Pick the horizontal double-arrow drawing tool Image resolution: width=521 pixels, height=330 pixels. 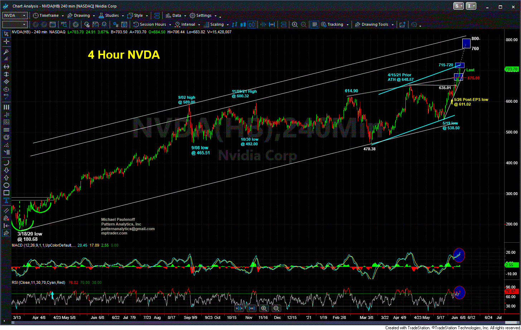[6, 67]
